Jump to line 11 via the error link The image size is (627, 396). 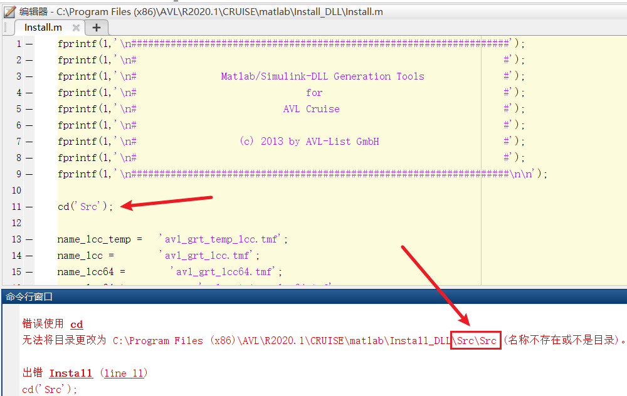[x=124, y=373]
